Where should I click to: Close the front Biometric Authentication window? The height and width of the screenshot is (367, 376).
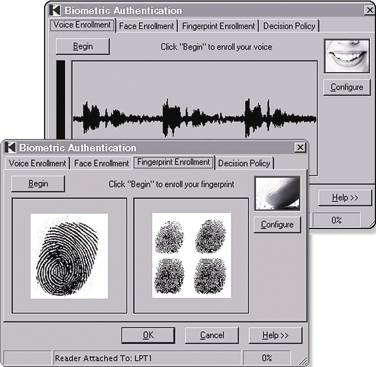(300, 147)
